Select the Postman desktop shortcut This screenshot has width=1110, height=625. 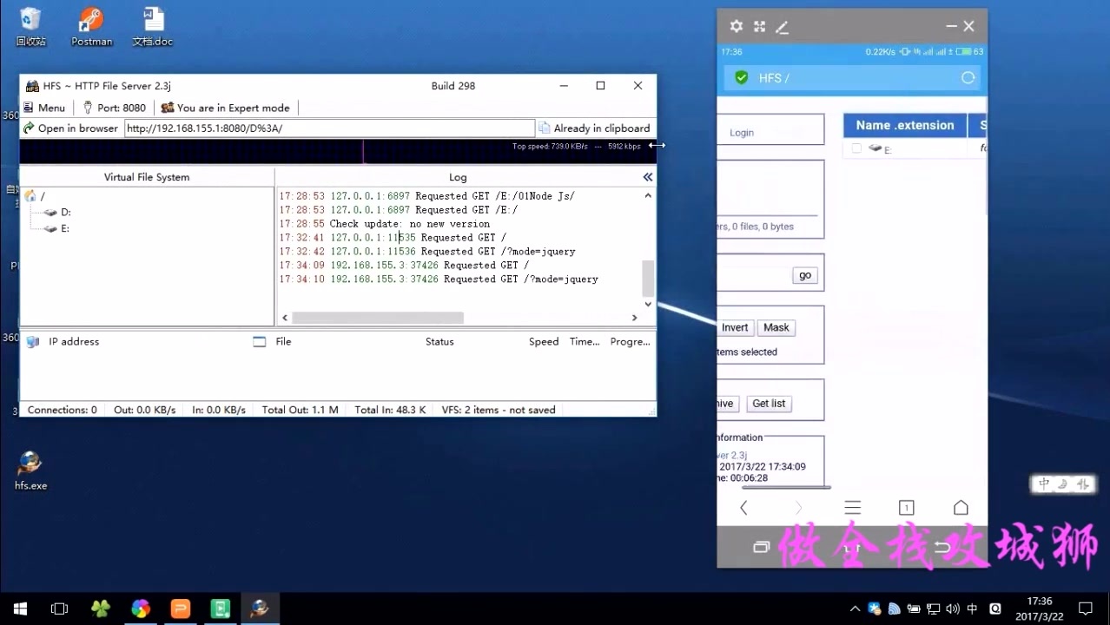coord(91,26)
